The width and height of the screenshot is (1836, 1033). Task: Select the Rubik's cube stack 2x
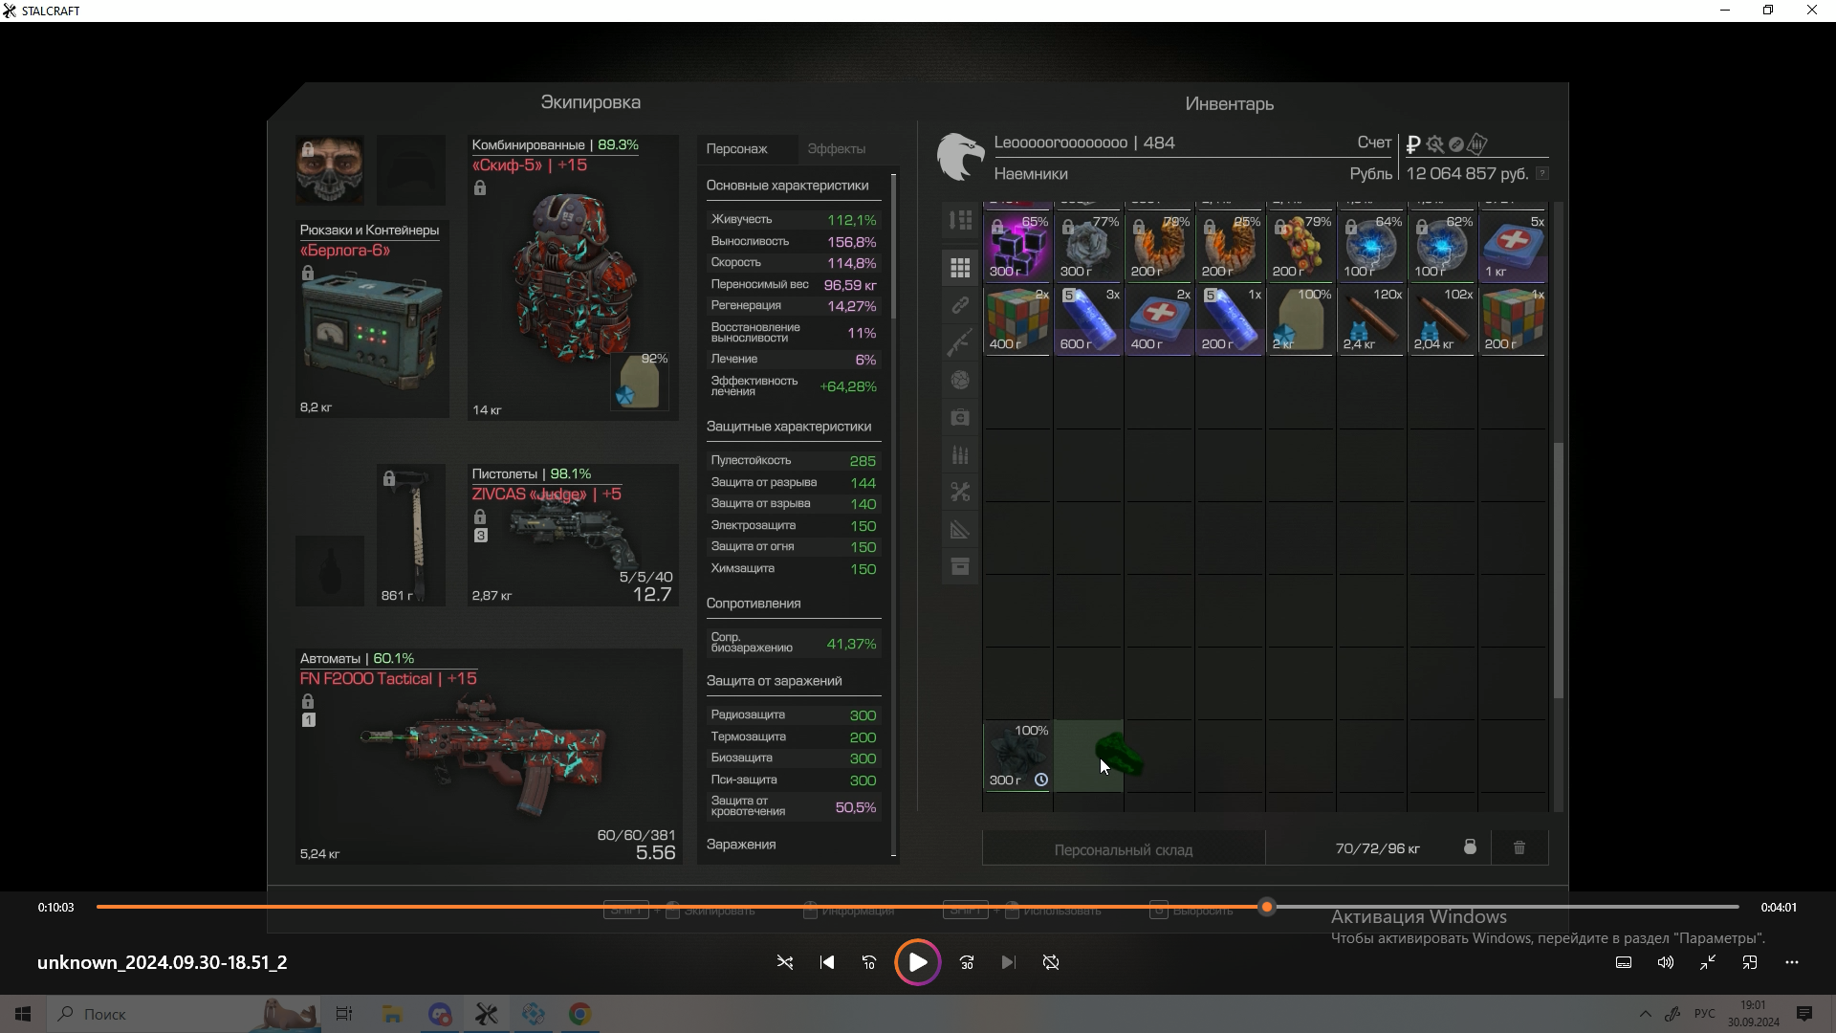pos(1017,319)
